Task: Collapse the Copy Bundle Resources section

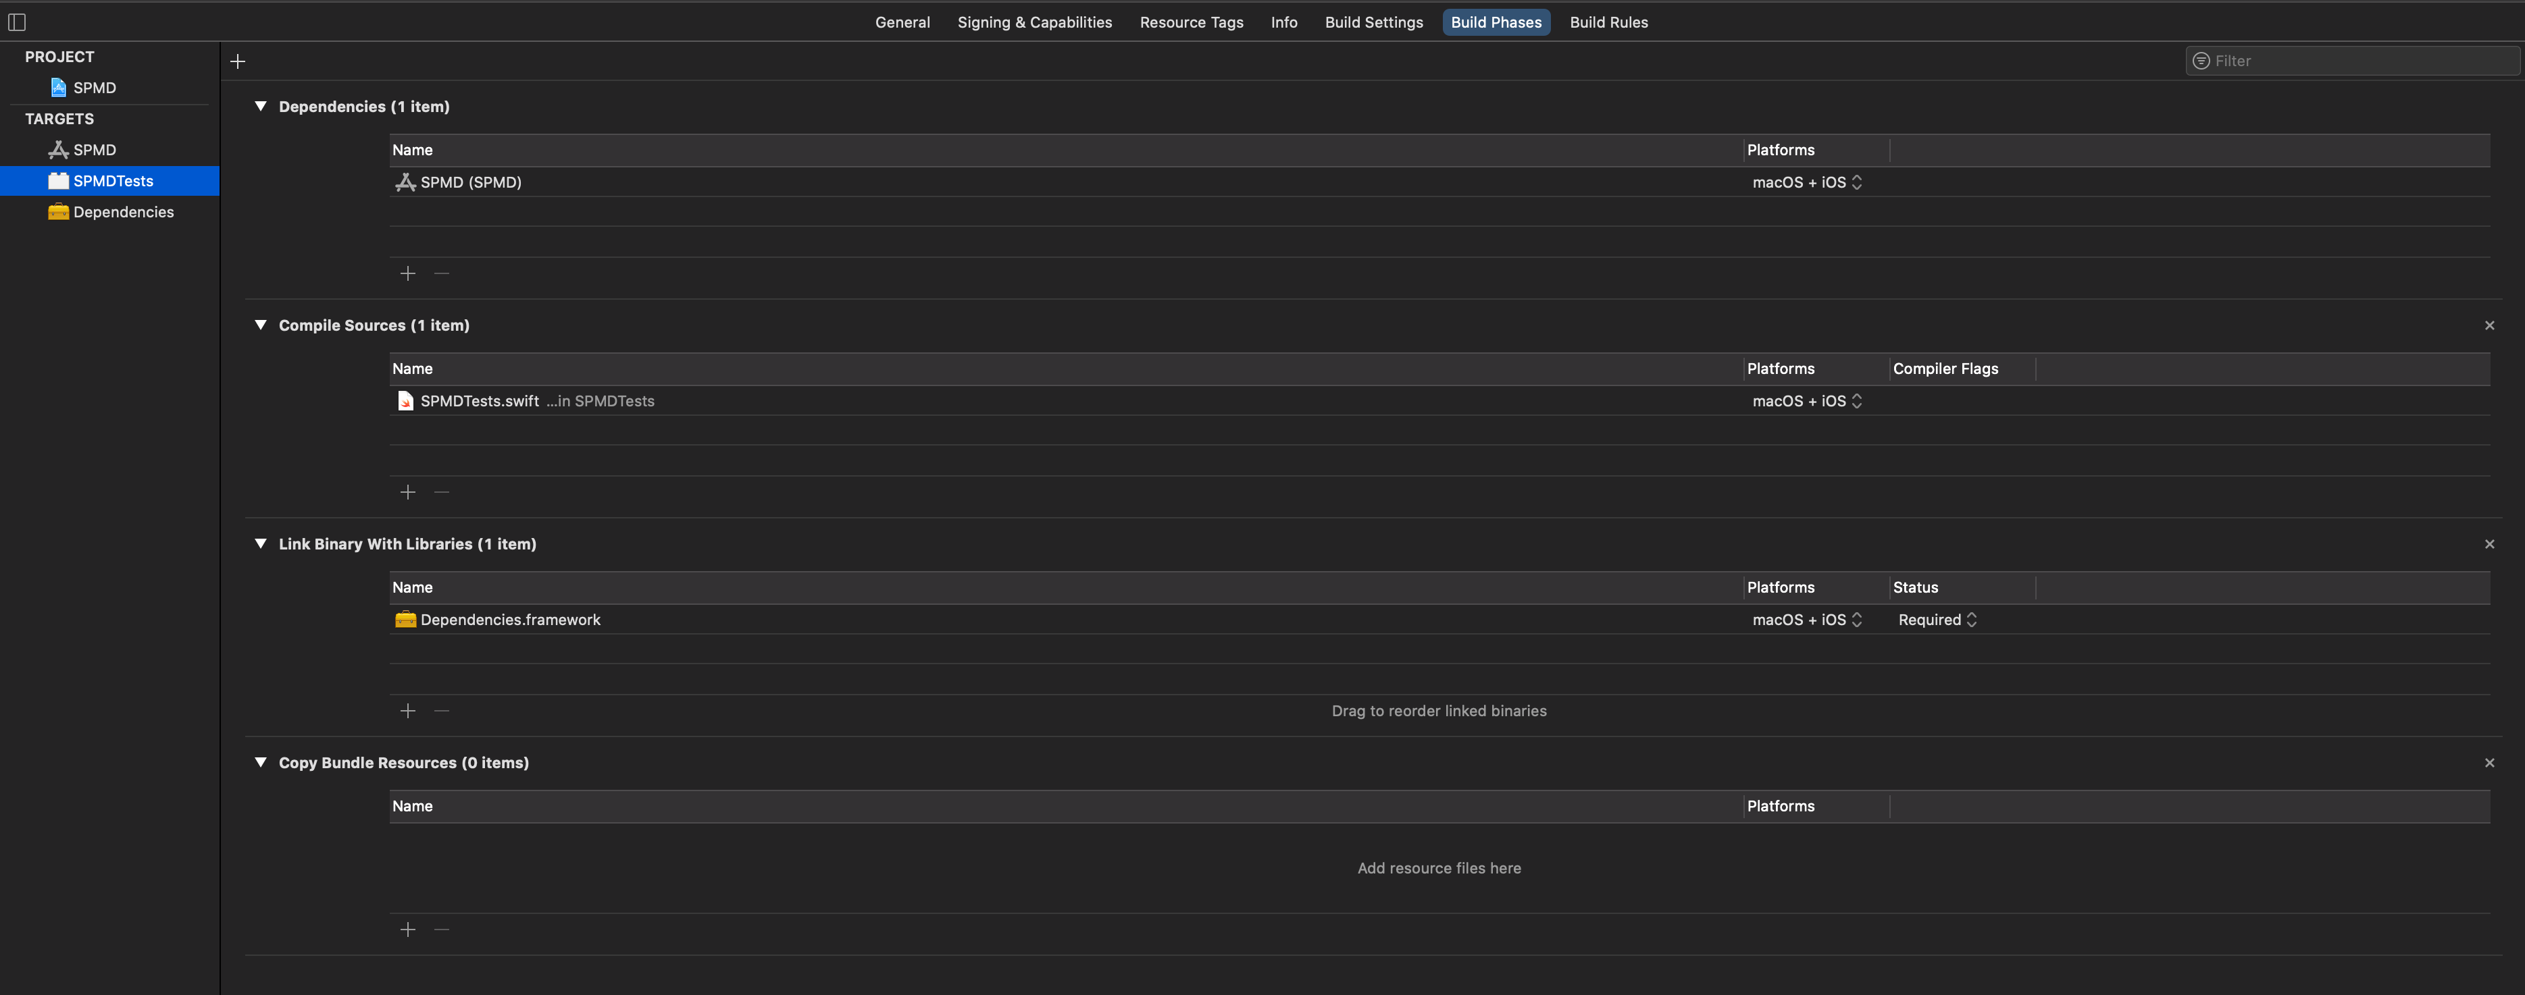Action: [261, 762]
